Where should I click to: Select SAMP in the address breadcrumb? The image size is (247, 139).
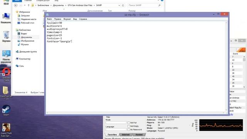tap(99, 5)
